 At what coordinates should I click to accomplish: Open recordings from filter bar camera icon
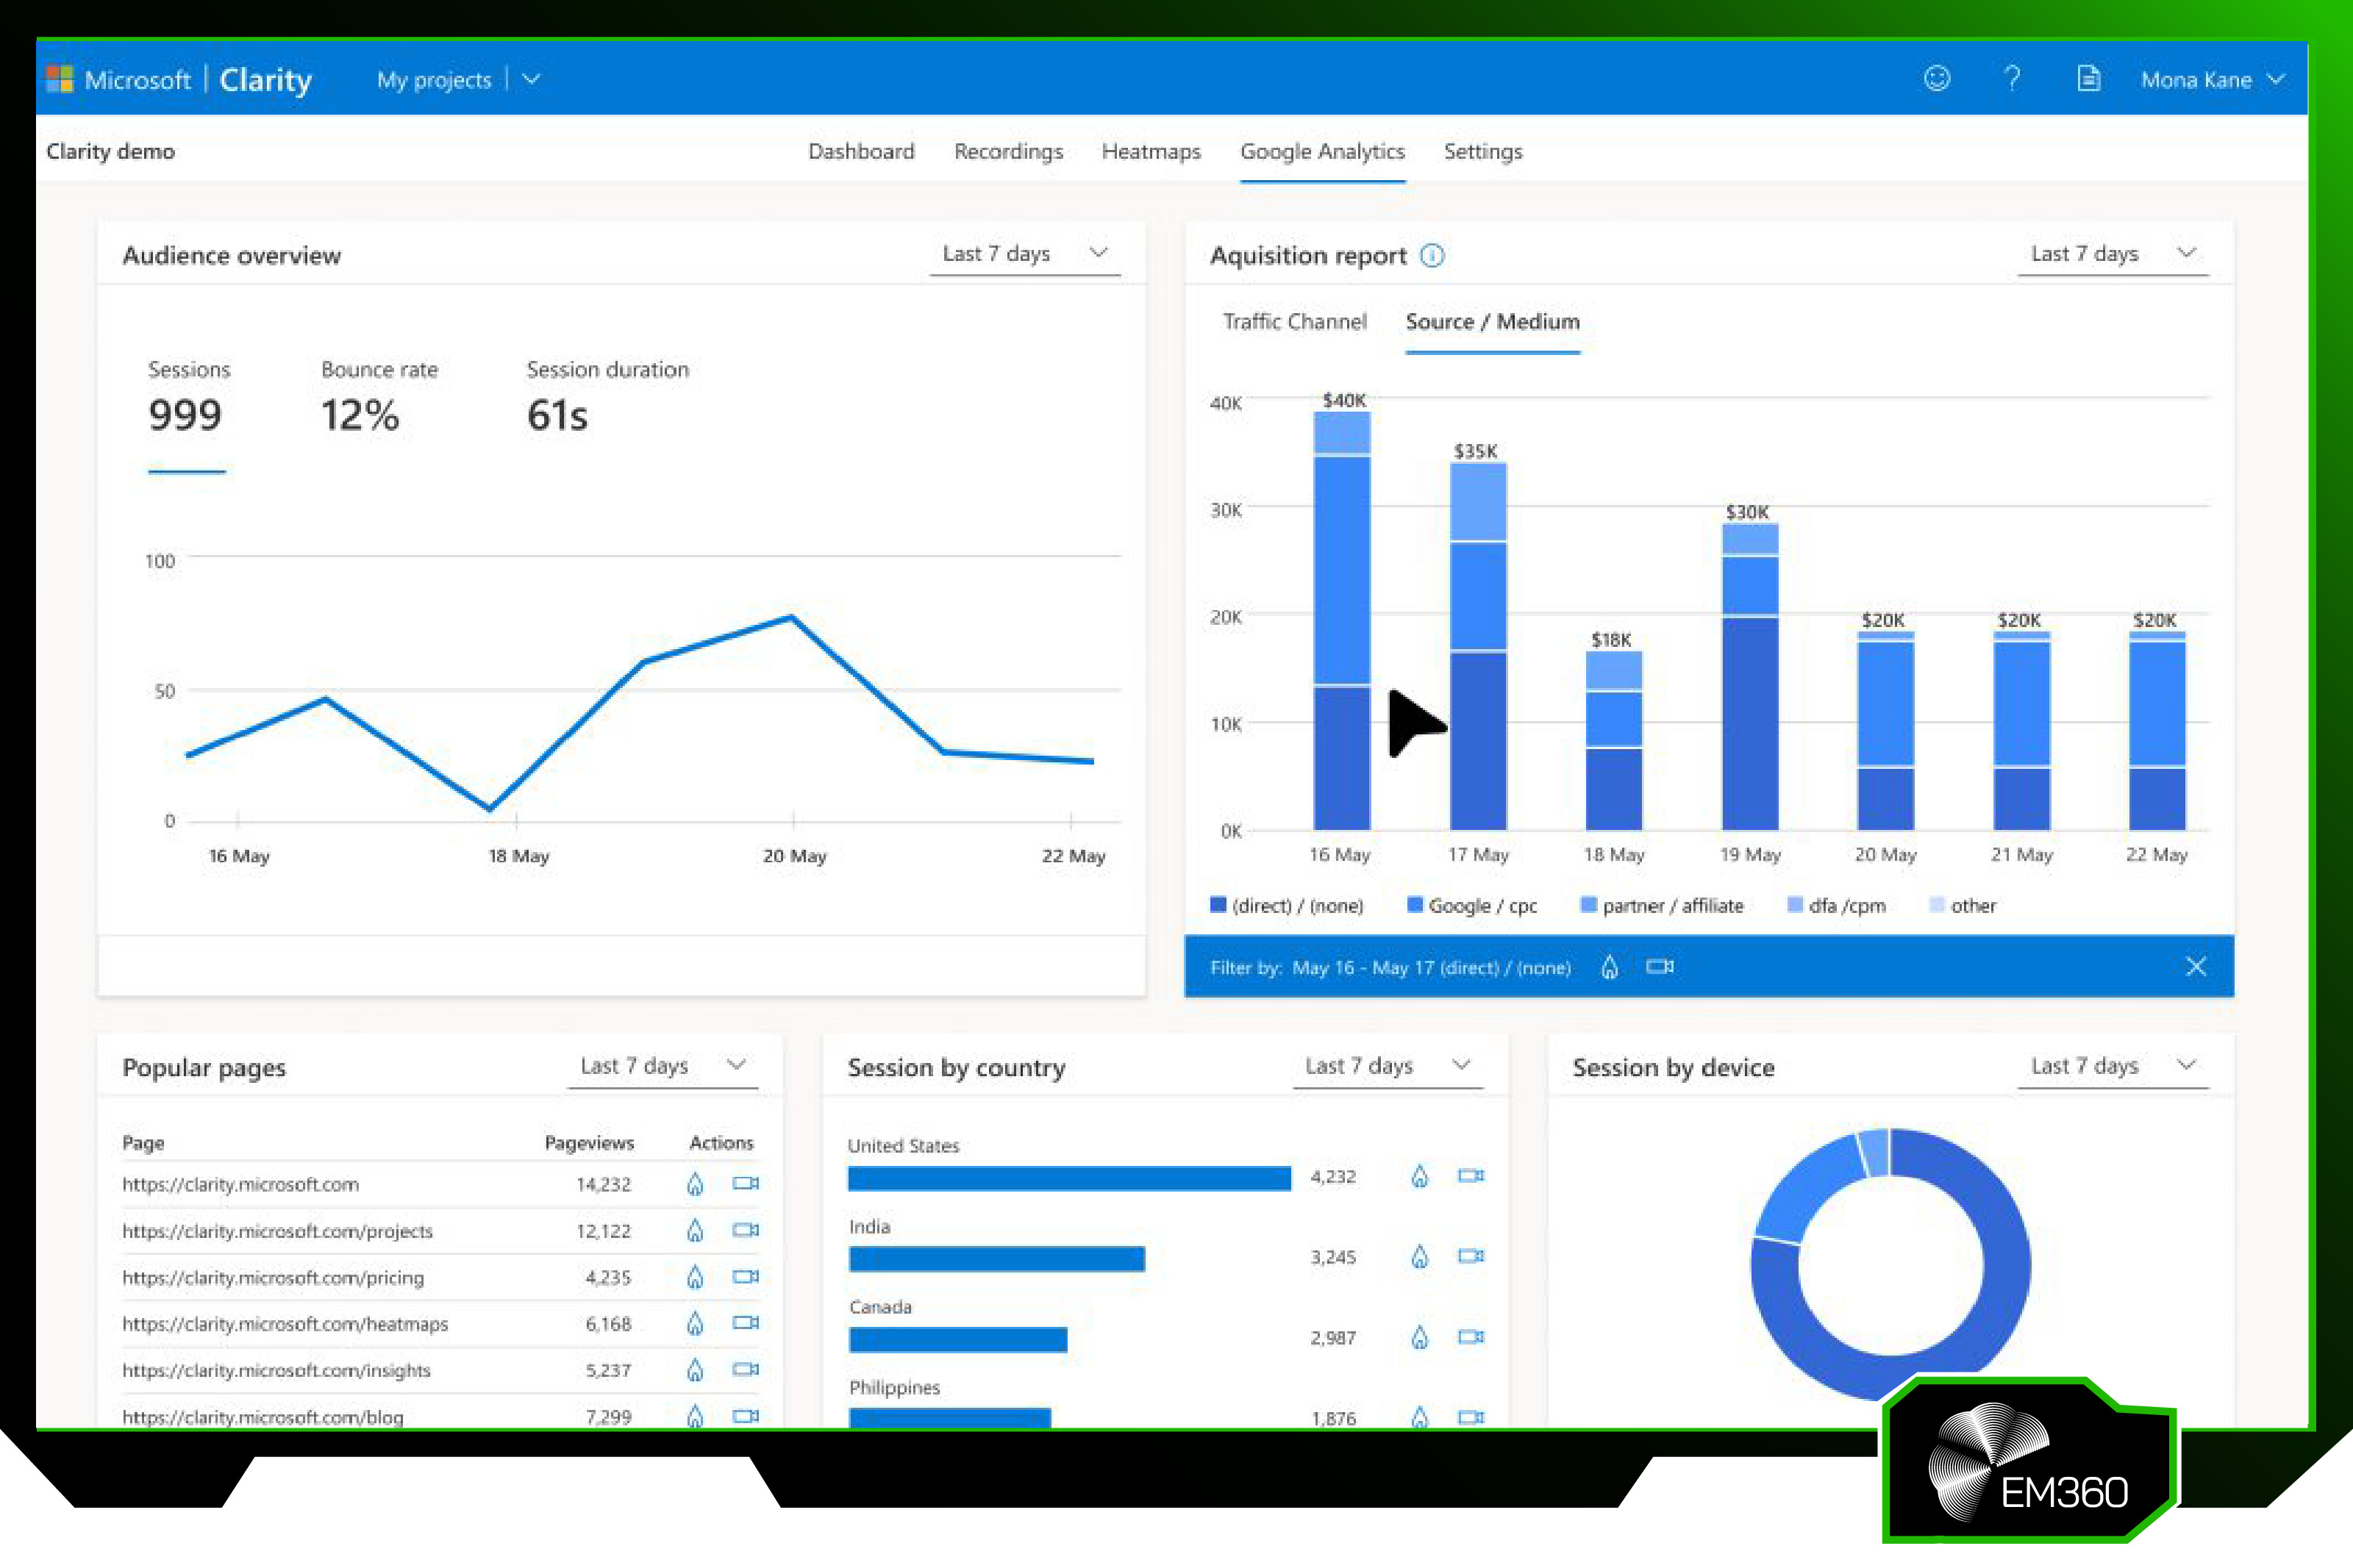(1660, 966)
